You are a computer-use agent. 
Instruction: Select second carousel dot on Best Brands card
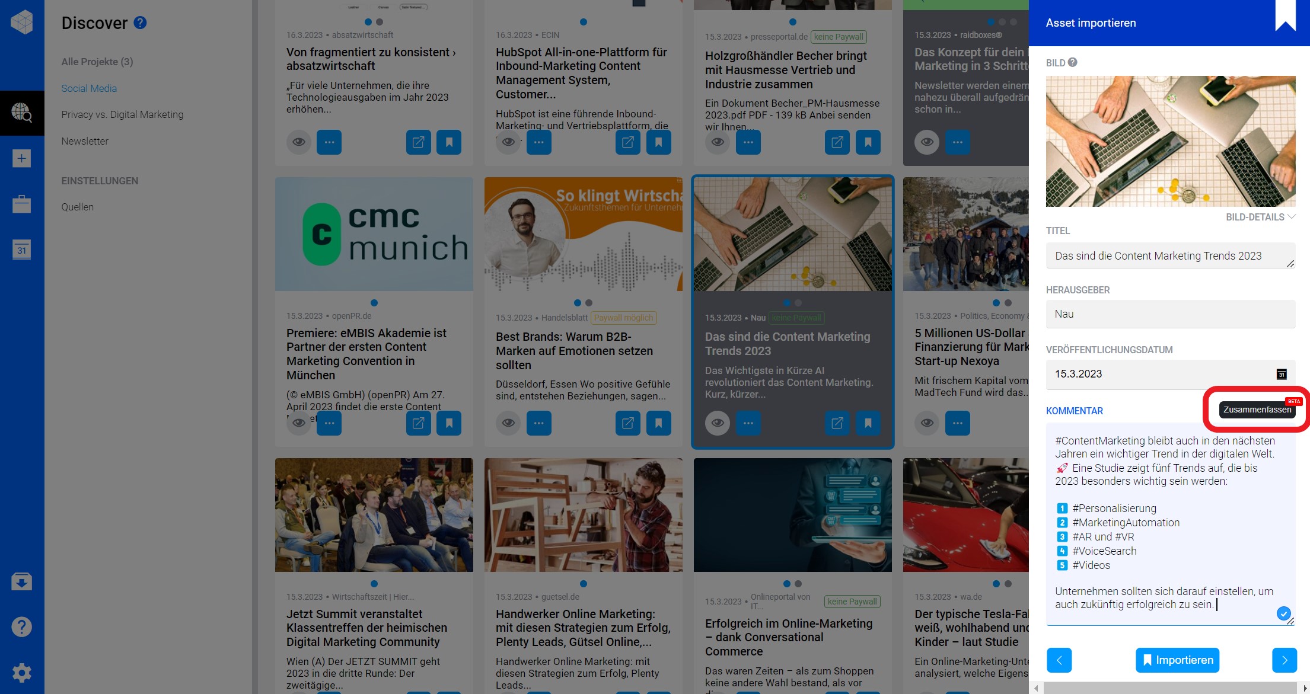pyautogui.click(x=589, y=303)
